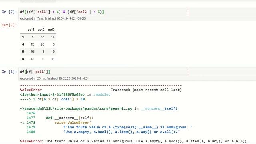Image resolution: width=256 pixels, height=144 pixels.
Task: Click the '<ipython-input-8-31f986f5a63e>' reference
Action: (x=52, y=94)
